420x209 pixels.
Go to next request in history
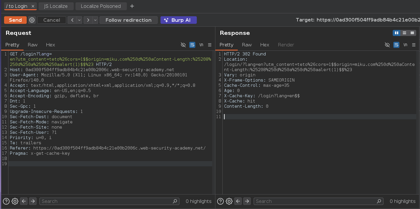tap(88, 20)
